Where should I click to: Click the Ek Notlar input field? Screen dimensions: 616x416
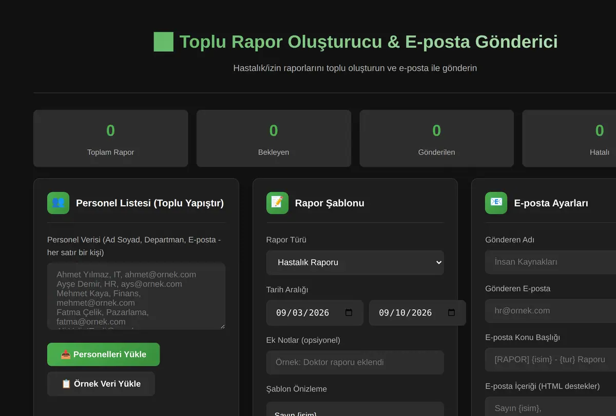pyautogui.click(x=355, y=362)
